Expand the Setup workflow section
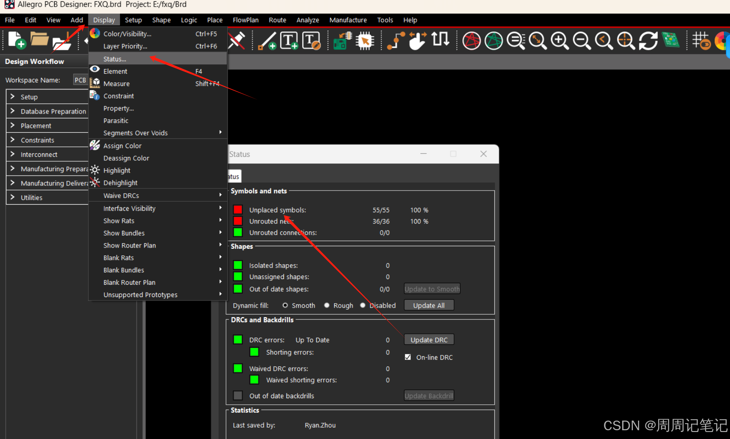730x439 pixels. point(12,97)
